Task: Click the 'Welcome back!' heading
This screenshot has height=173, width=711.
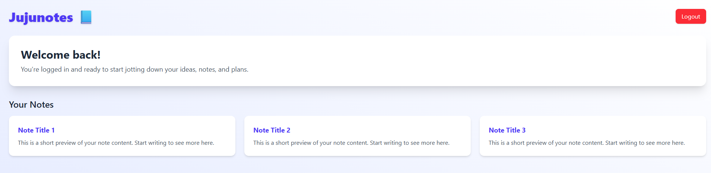Action: click(61, 55)
